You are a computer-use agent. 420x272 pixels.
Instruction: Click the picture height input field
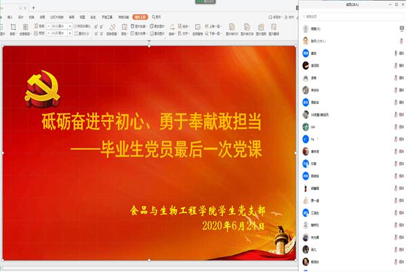(59, 26)
